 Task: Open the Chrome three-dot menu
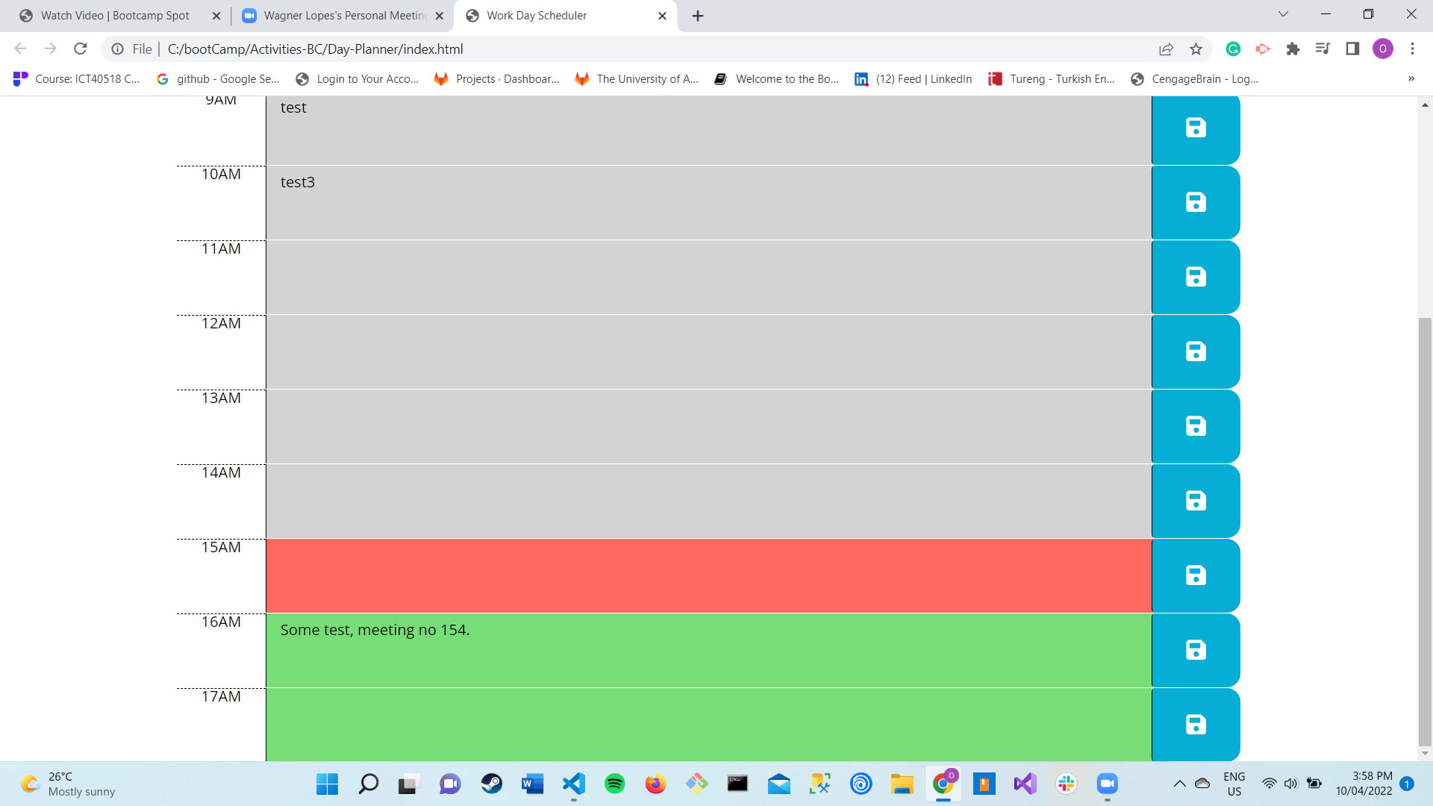click(1412, 49)
